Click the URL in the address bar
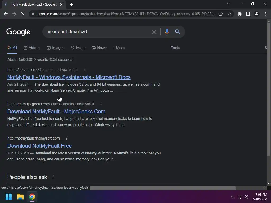 click(x=126, y=14)
